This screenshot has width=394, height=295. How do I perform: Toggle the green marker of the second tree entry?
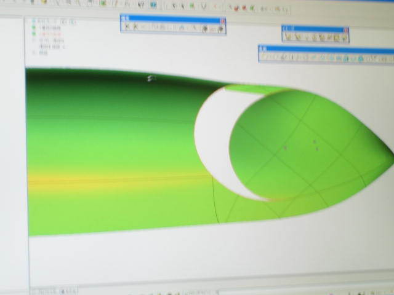(34, 28)
